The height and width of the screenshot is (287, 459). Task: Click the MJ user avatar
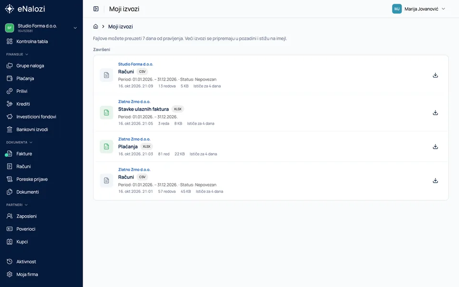pos(397,9)
